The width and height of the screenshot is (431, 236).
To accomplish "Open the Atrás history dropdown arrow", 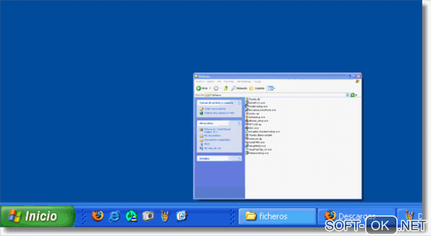I will point(210,88).
